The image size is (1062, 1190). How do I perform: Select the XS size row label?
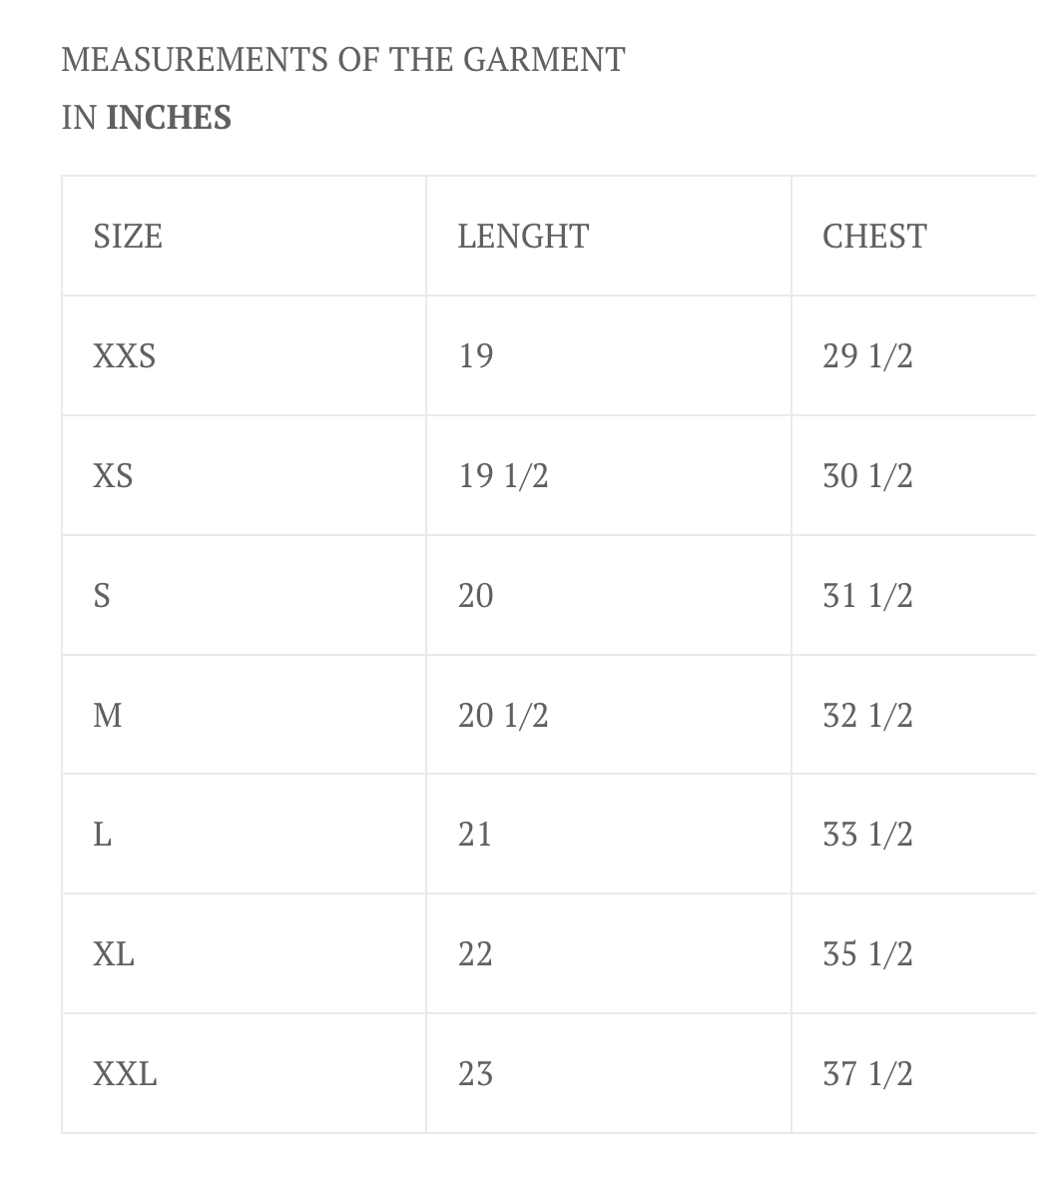tap(113, 476)
